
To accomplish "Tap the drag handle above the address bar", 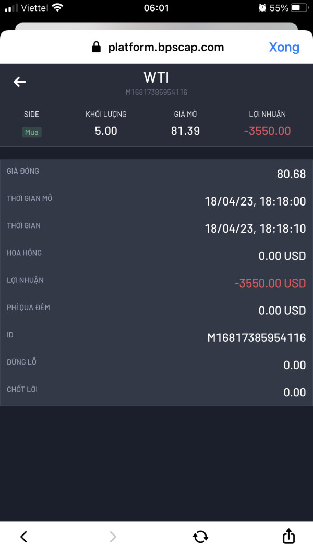I will coord(156,27).
